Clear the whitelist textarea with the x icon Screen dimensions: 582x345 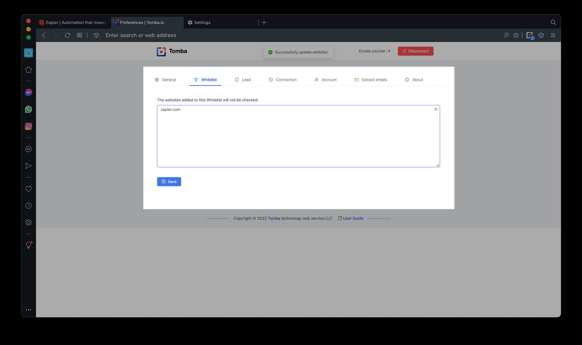click(436, 109)
